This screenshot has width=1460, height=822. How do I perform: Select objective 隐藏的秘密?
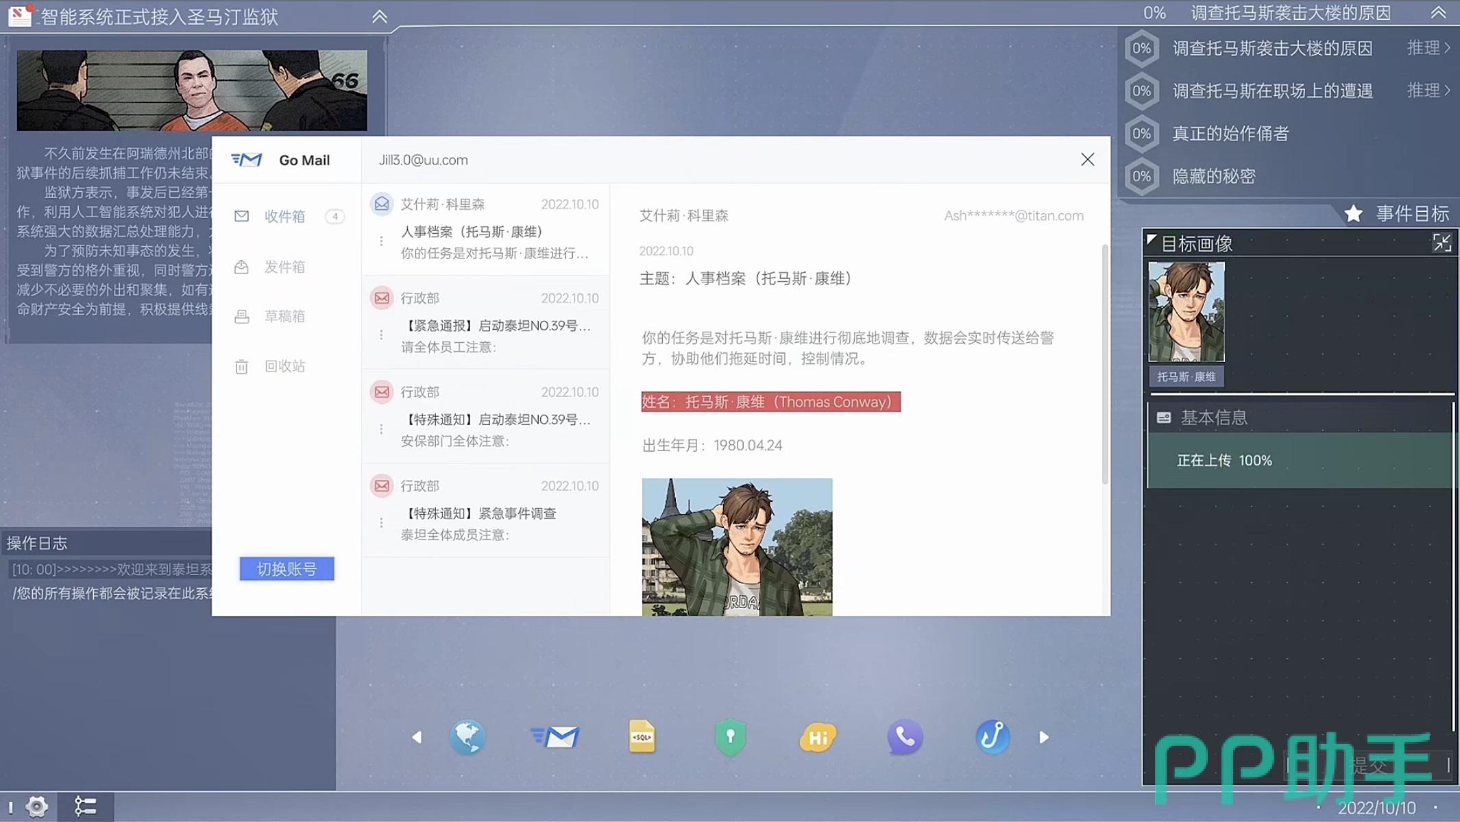pyautogui.click(x=1214, y=176)
